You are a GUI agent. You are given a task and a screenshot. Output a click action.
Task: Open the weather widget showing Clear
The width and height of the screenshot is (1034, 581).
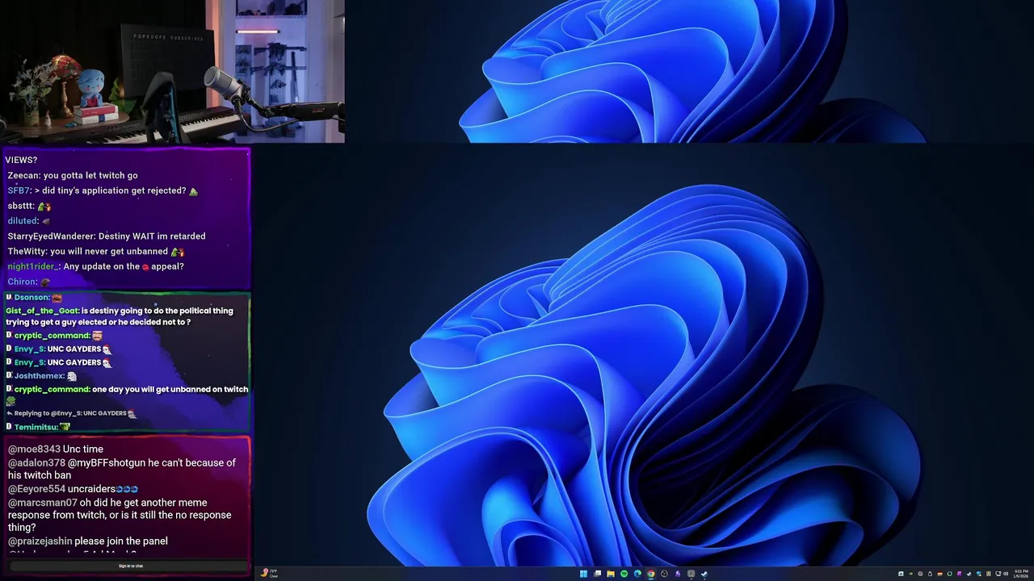pos(270,574)
